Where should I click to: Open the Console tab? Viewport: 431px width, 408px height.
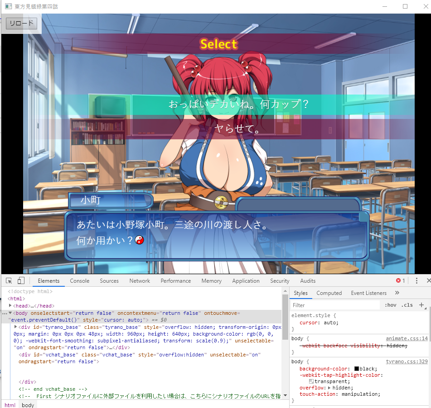[80, 281]
